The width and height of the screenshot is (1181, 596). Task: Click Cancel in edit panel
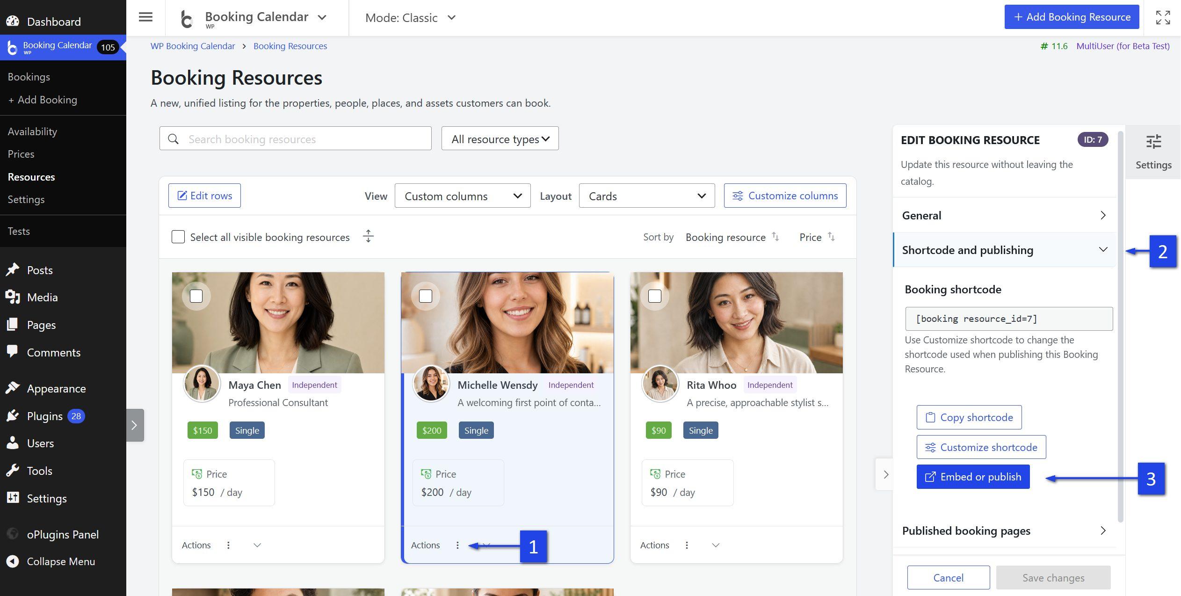click(x=948, y=578)
